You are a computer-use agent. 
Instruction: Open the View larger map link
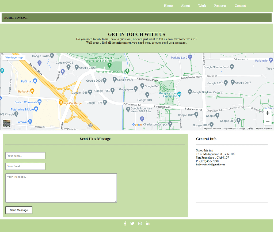(x=14, y=58)
